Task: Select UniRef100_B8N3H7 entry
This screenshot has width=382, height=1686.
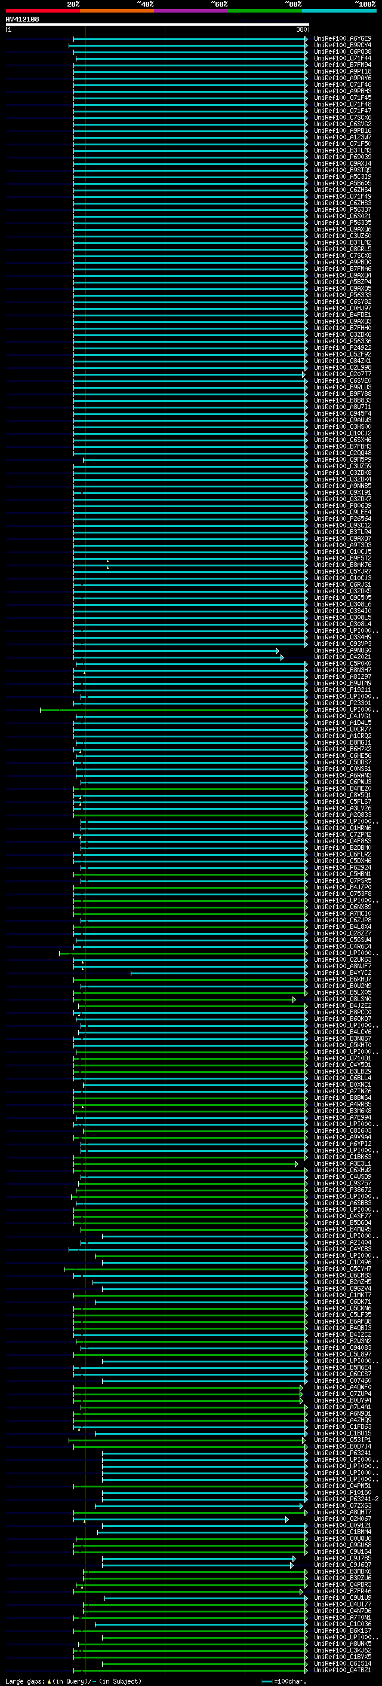Action: tap(343, 670)
